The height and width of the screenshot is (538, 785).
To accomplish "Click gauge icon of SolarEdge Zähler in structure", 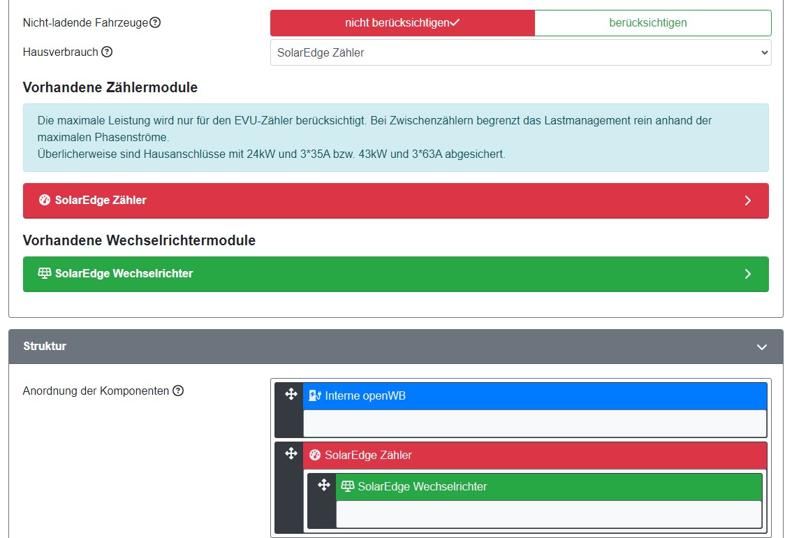I will click(x=315, y=455).
